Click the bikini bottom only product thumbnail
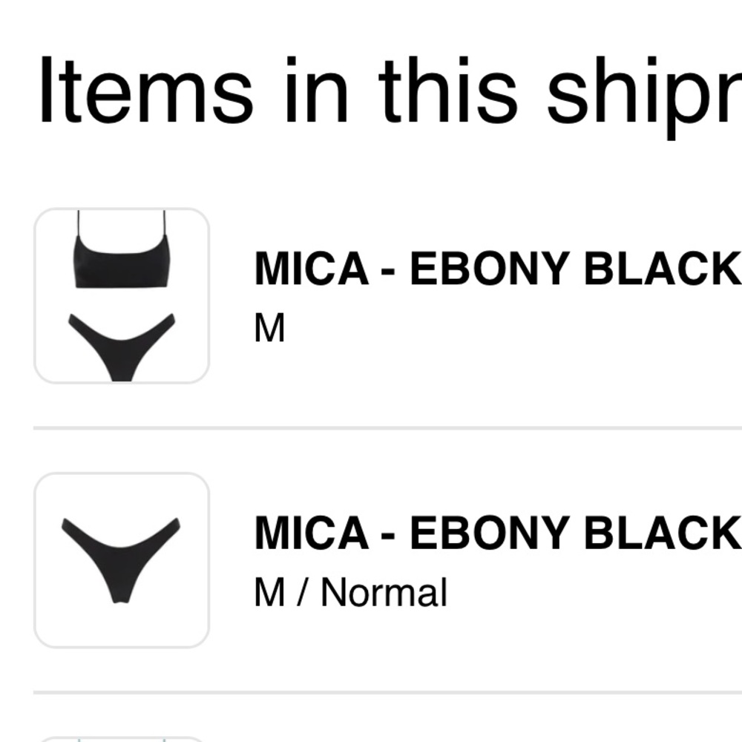The height and width of the screenshot is (742, 742). 122,560
